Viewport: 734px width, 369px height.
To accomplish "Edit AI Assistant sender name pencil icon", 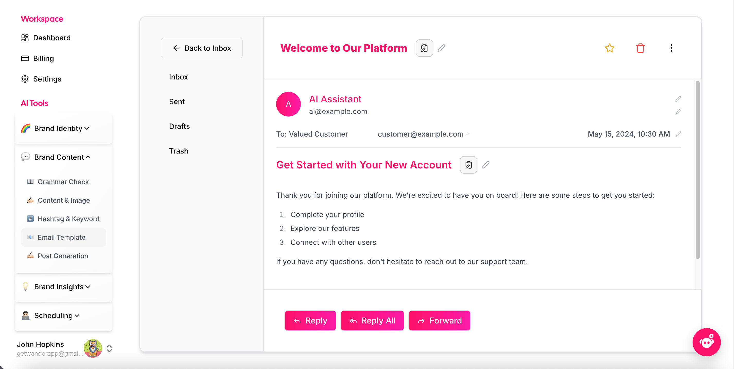I will pyautogui.click(x=678, y=99).
